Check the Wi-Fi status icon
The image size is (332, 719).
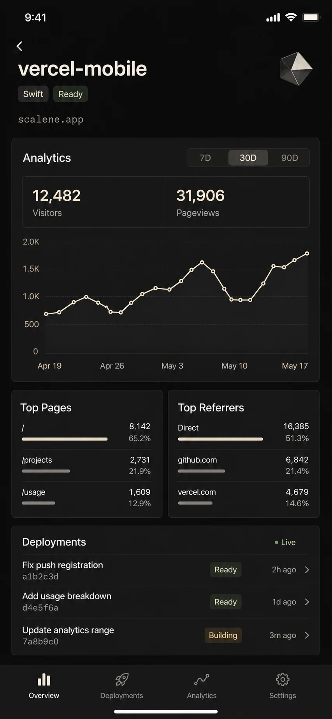click(x=291, y=17)
